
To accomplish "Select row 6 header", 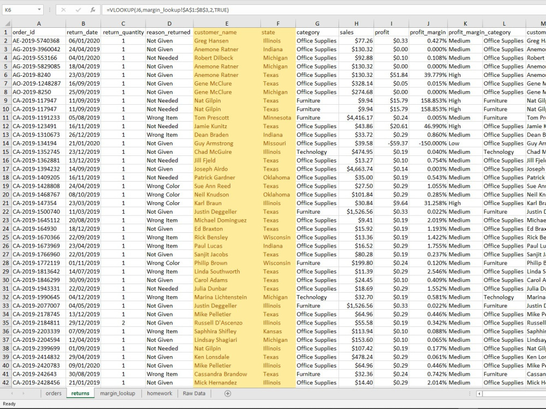I will pos(5,75).
